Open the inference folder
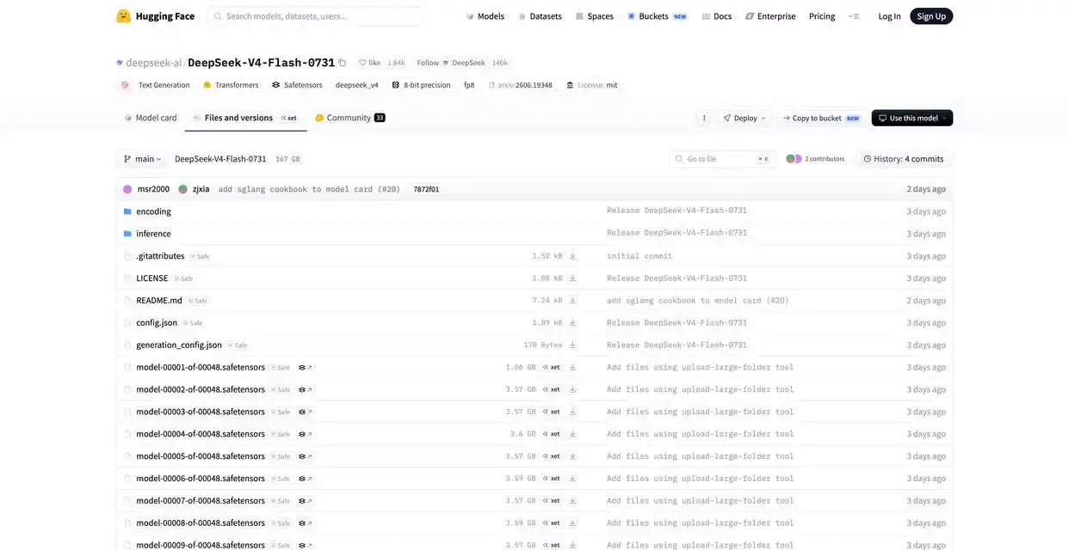This screenshot has height=550, width=1069. 153,234
